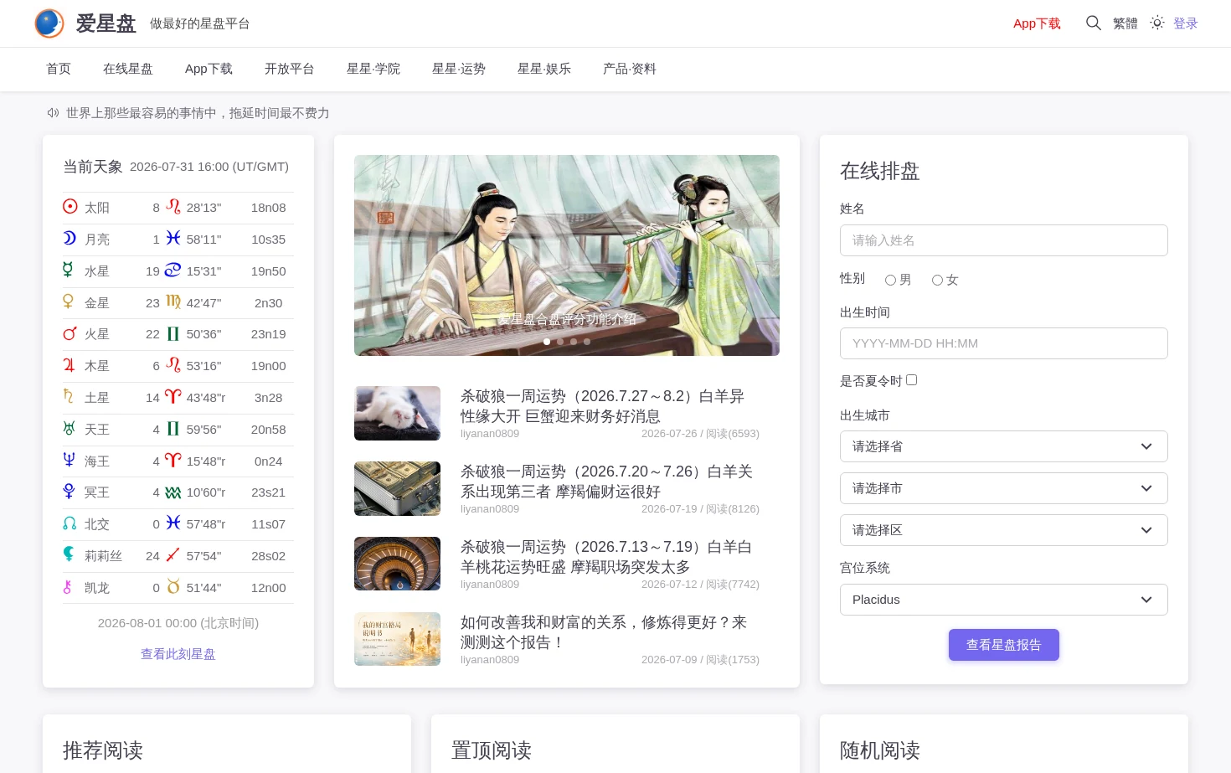Click the speaker announcement icon

pyautogui.click(x=53, y=113)
